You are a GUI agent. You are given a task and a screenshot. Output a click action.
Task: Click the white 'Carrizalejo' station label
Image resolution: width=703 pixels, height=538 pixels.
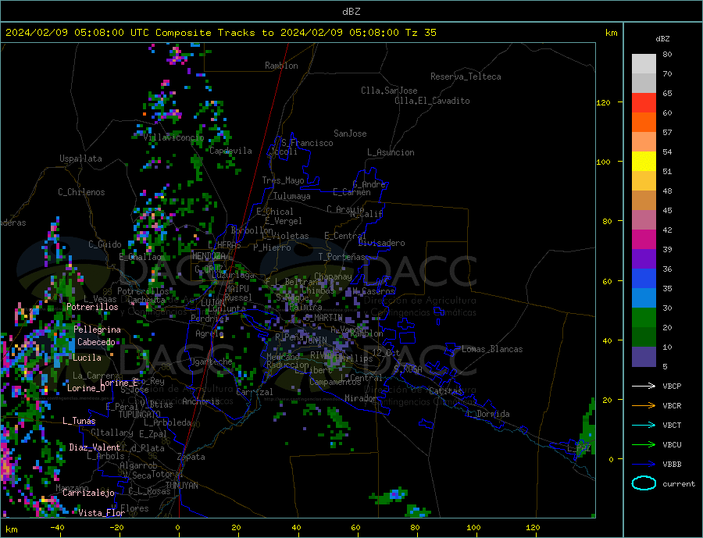[x=88, y=493]
